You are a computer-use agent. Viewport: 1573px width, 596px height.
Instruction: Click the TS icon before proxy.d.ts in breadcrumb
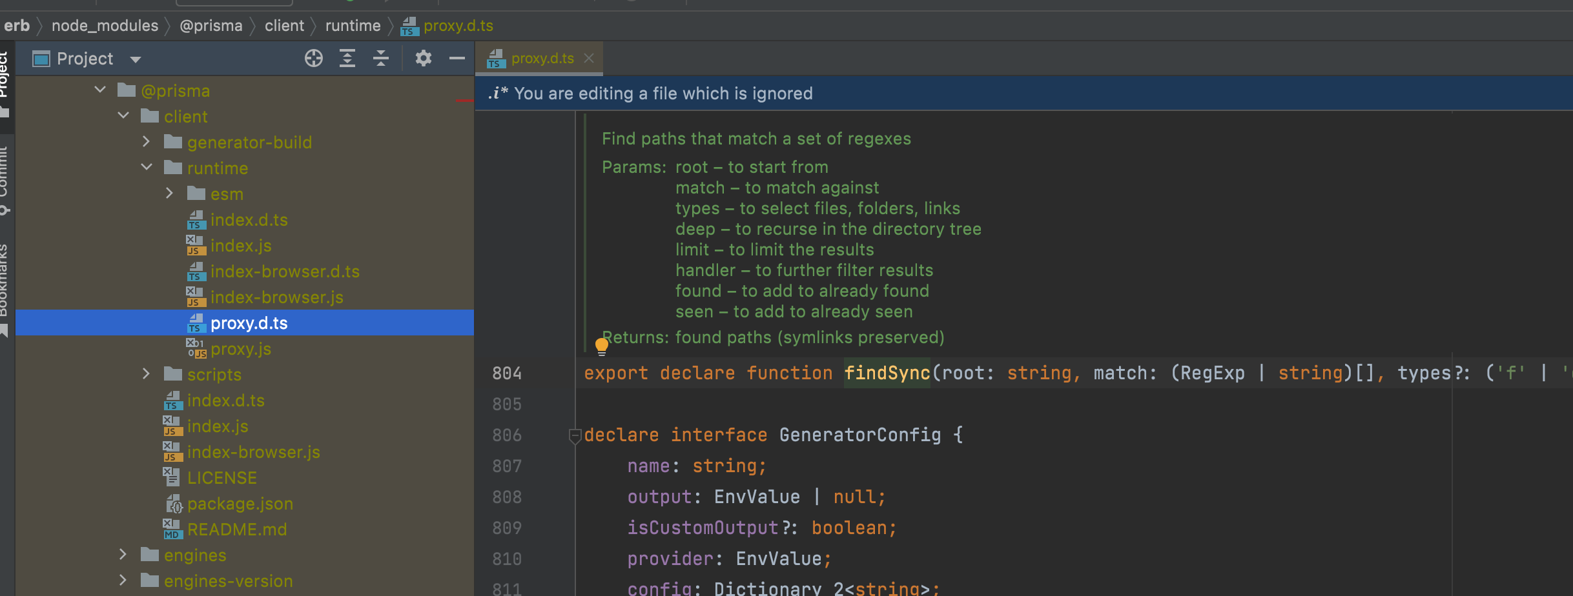coord(409,26)
